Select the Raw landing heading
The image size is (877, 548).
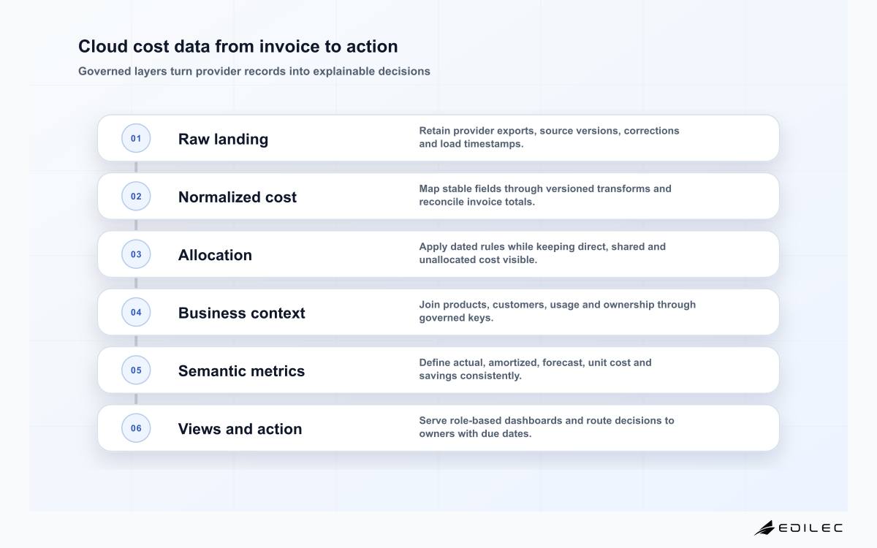click(223, 139)
